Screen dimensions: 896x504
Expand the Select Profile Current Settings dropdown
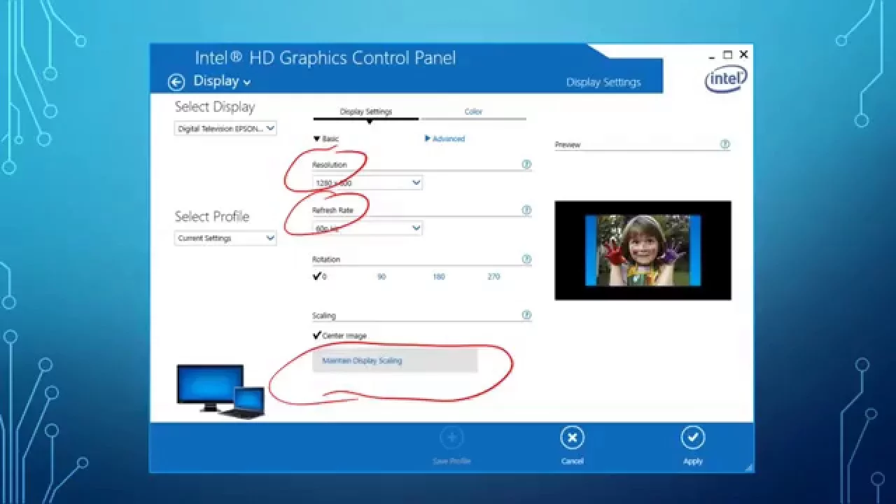point(225,238)
